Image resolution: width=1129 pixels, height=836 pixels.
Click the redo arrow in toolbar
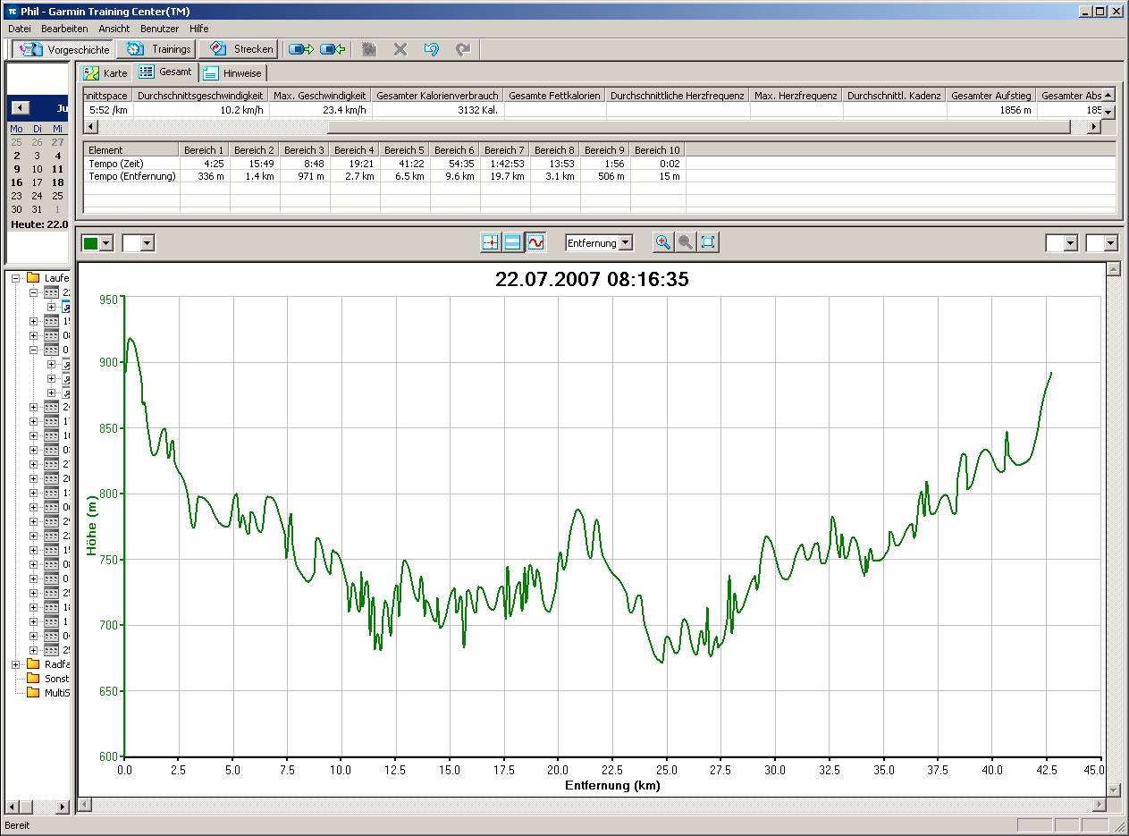tap(462, 49)
